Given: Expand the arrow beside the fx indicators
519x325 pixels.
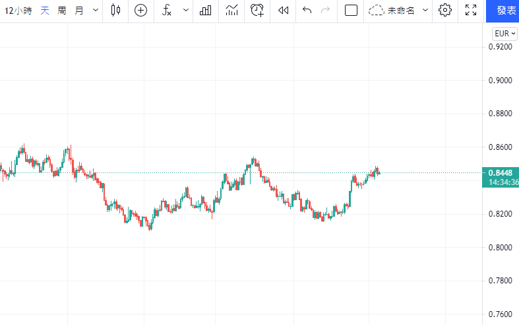Looking at the screenshot, I should point(185,11).
